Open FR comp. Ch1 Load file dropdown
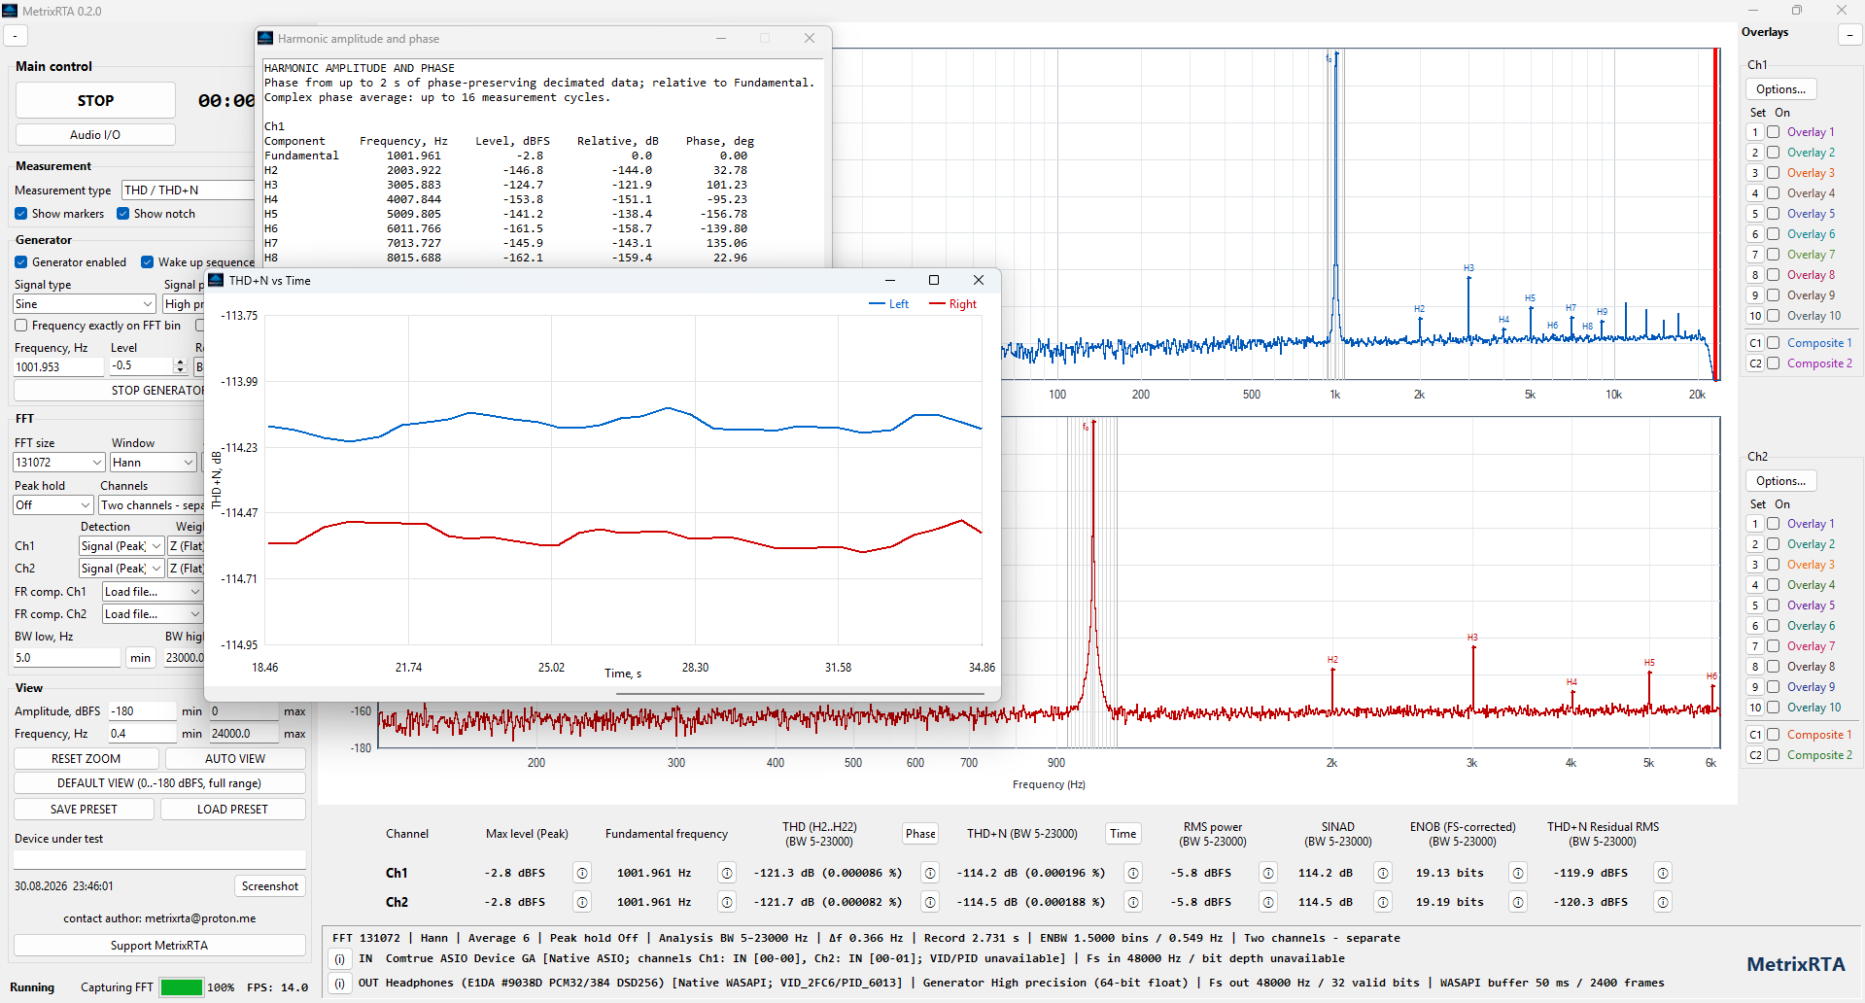 coord(152,592)
